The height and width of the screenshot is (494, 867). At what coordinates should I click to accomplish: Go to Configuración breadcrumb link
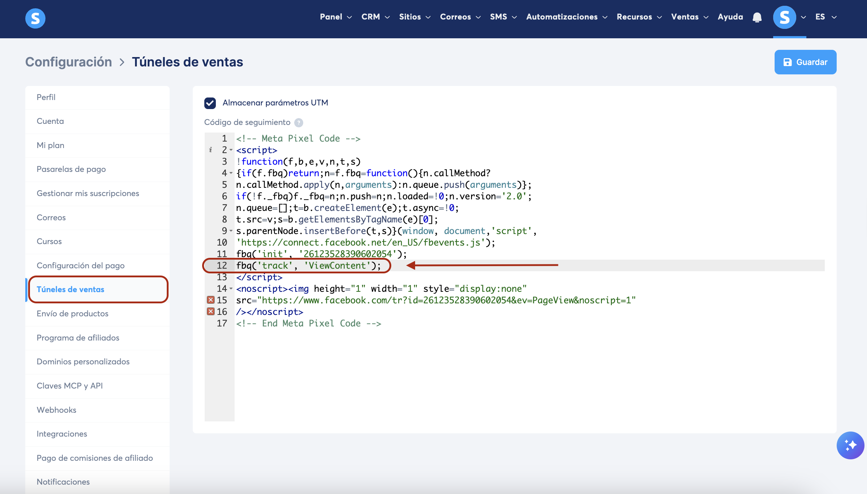coord(69,62)
